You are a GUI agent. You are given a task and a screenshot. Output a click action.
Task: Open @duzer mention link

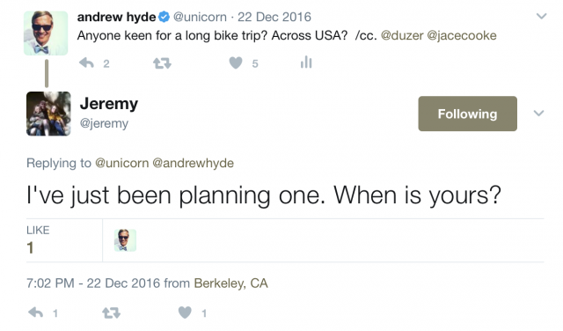[402, 35]
